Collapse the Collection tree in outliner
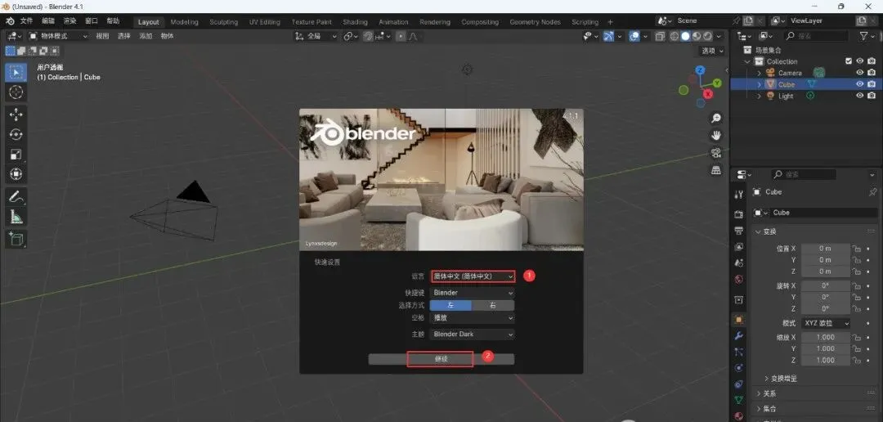Viewport: 883px width, 422px height. pos(747,61)
